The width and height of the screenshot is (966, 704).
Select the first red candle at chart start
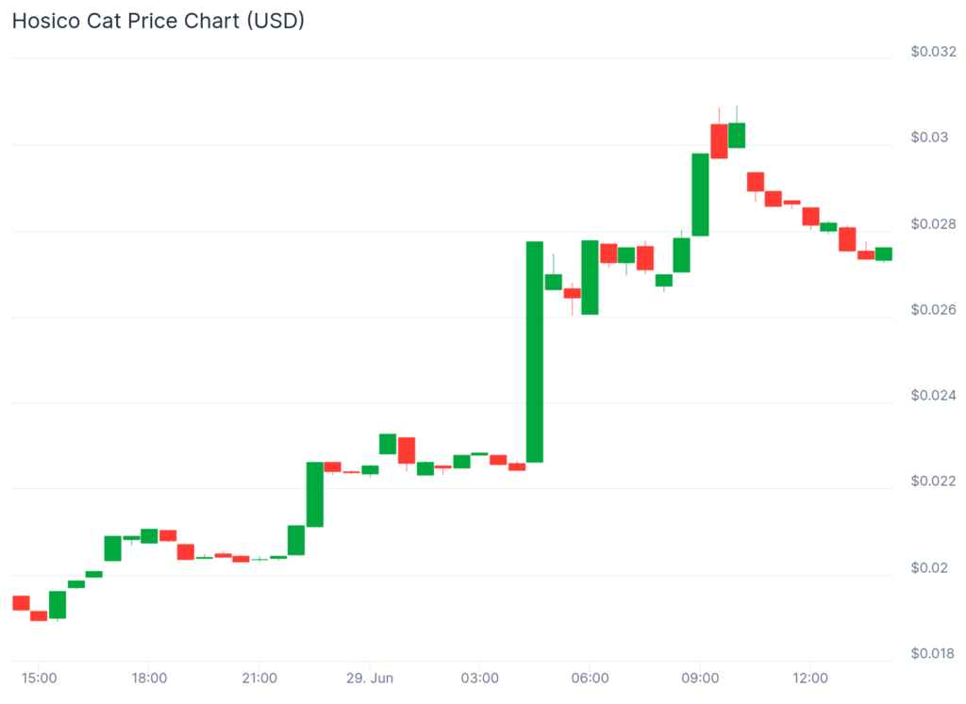coord(21,603)
